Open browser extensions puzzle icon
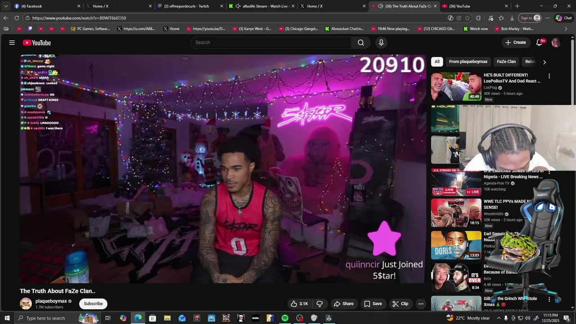 [x=478, y=18]
